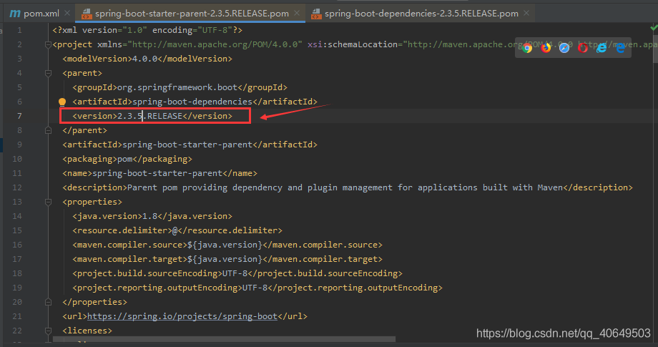The height and width of the screenshot is (347, 658).
Task: Open file in Opera browser
Action: coord(583,48)
